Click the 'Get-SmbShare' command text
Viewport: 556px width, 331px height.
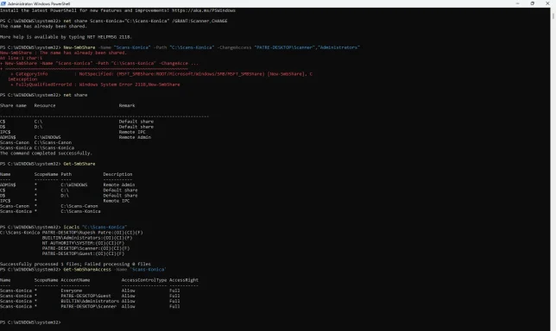tap(79, 164)
